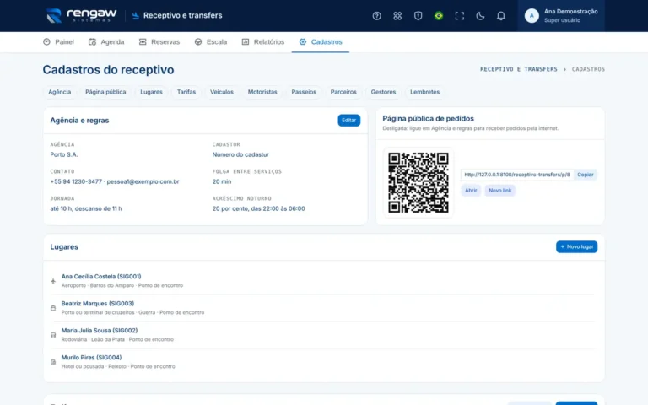Go to the Painel tab
The width and height of the screenshot is (648, 405).
point(58,41)
